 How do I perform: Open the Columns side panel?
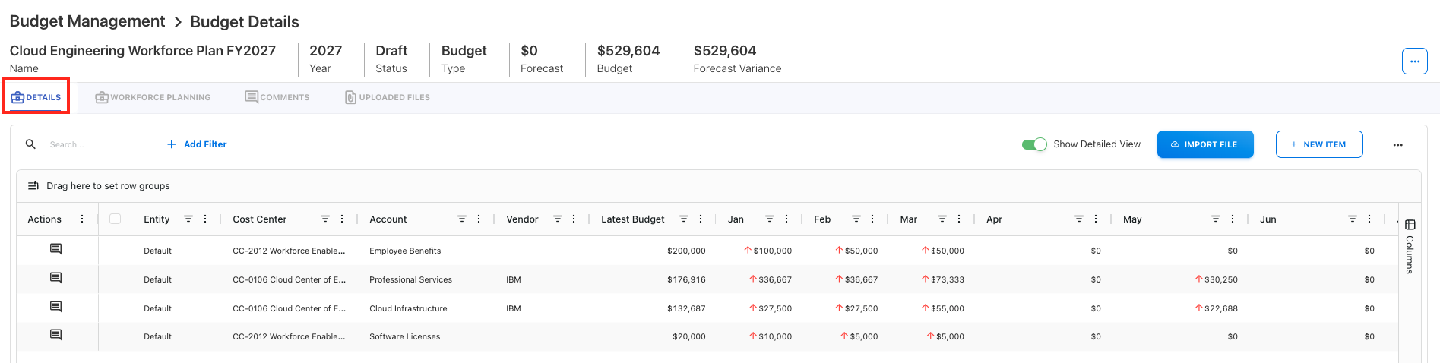coord(1410,246)
